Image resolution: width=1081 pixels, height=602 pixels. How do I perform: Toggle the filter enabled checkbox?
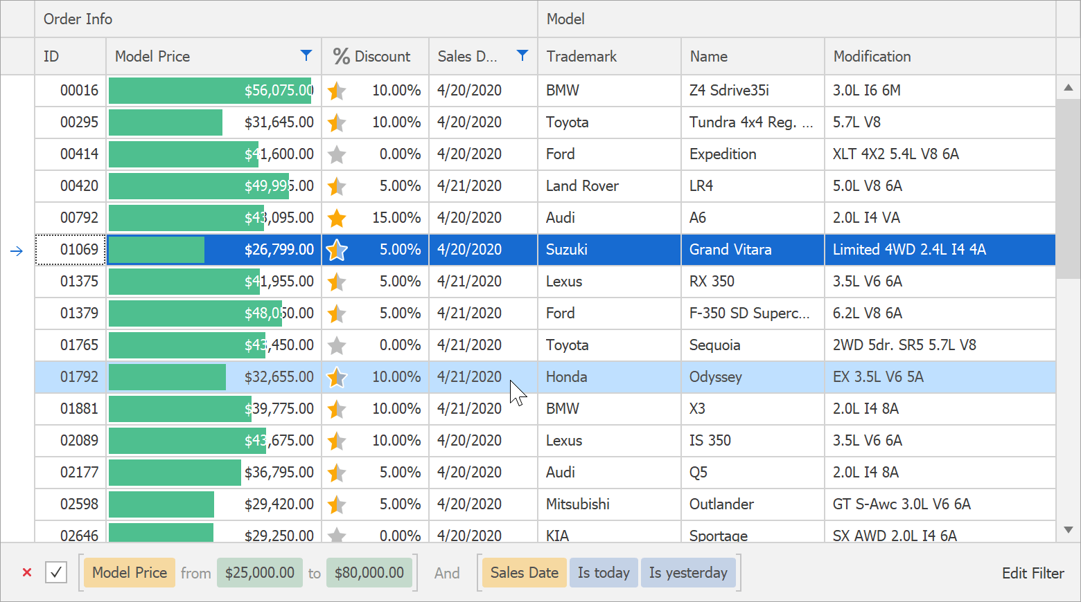click(55, 572)
